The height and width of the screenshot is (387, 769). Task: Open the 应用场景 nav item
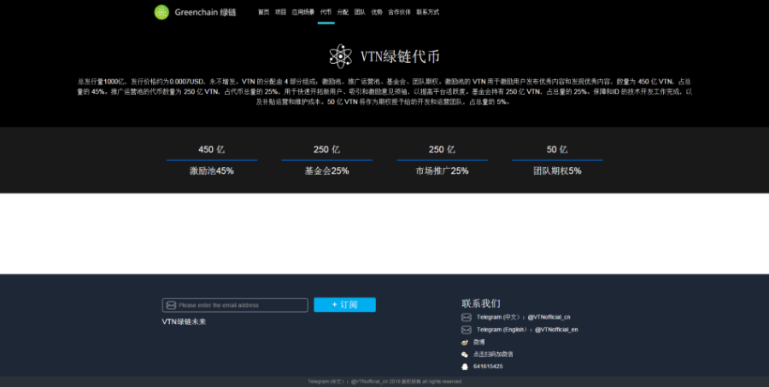pos(303,12)
